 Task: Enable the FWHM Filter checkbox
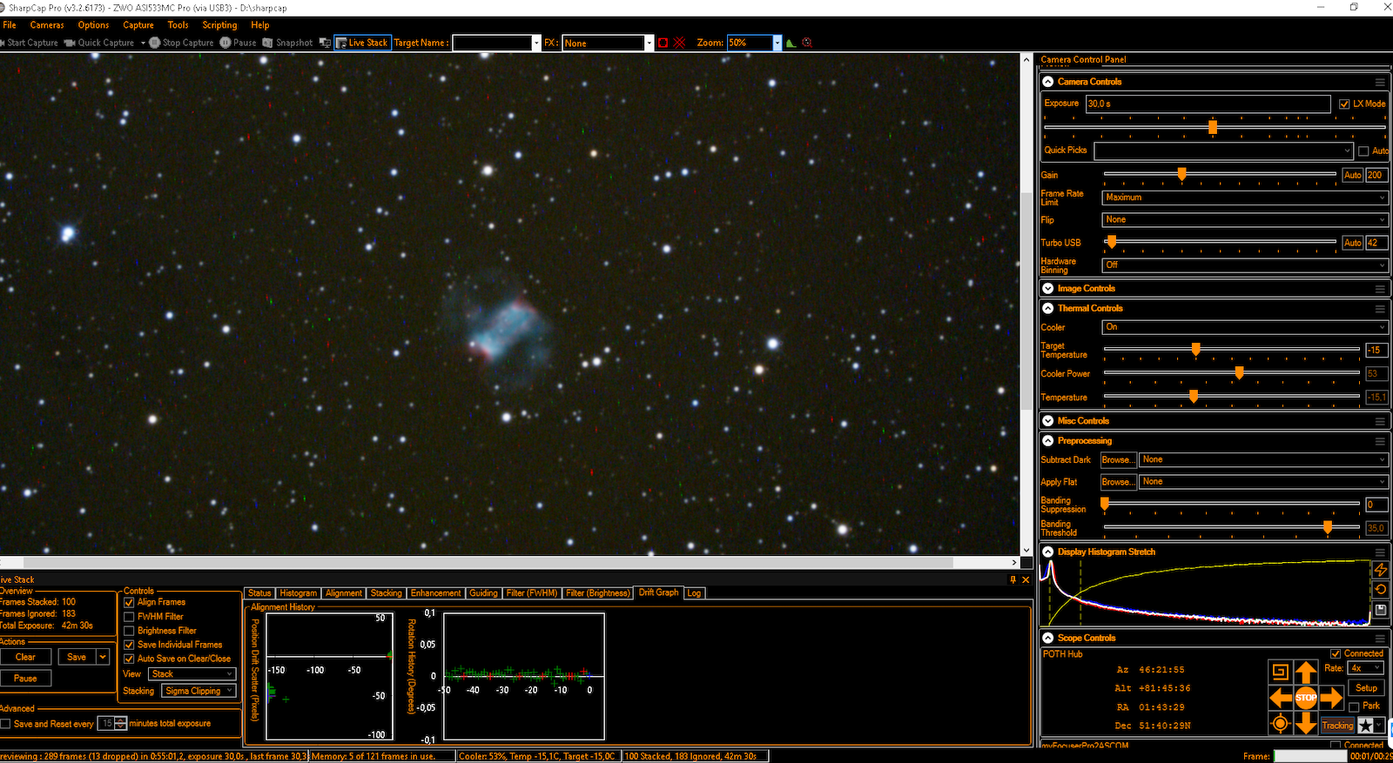(x=129, y=617)
